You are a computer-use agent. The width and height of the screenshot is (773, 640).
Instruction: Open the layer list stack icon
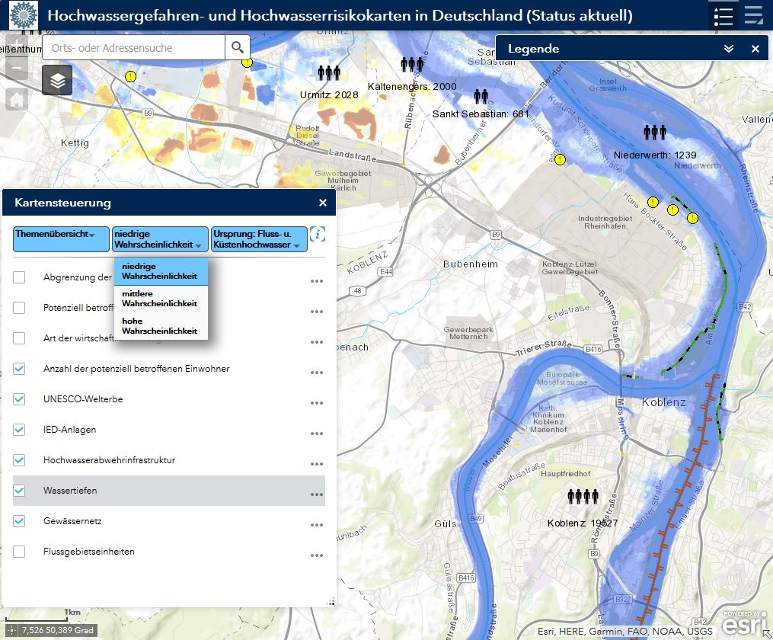click(x=57, y=80)
